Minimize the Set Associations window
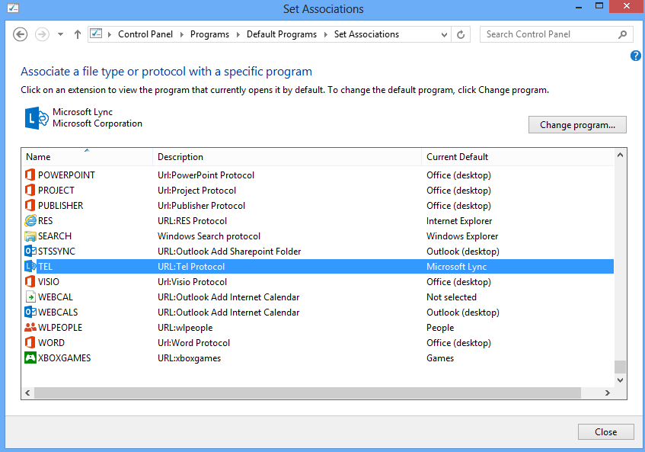The height and width of the screenshot is (452, 645). pyautogui.click(x=578, y=7)
